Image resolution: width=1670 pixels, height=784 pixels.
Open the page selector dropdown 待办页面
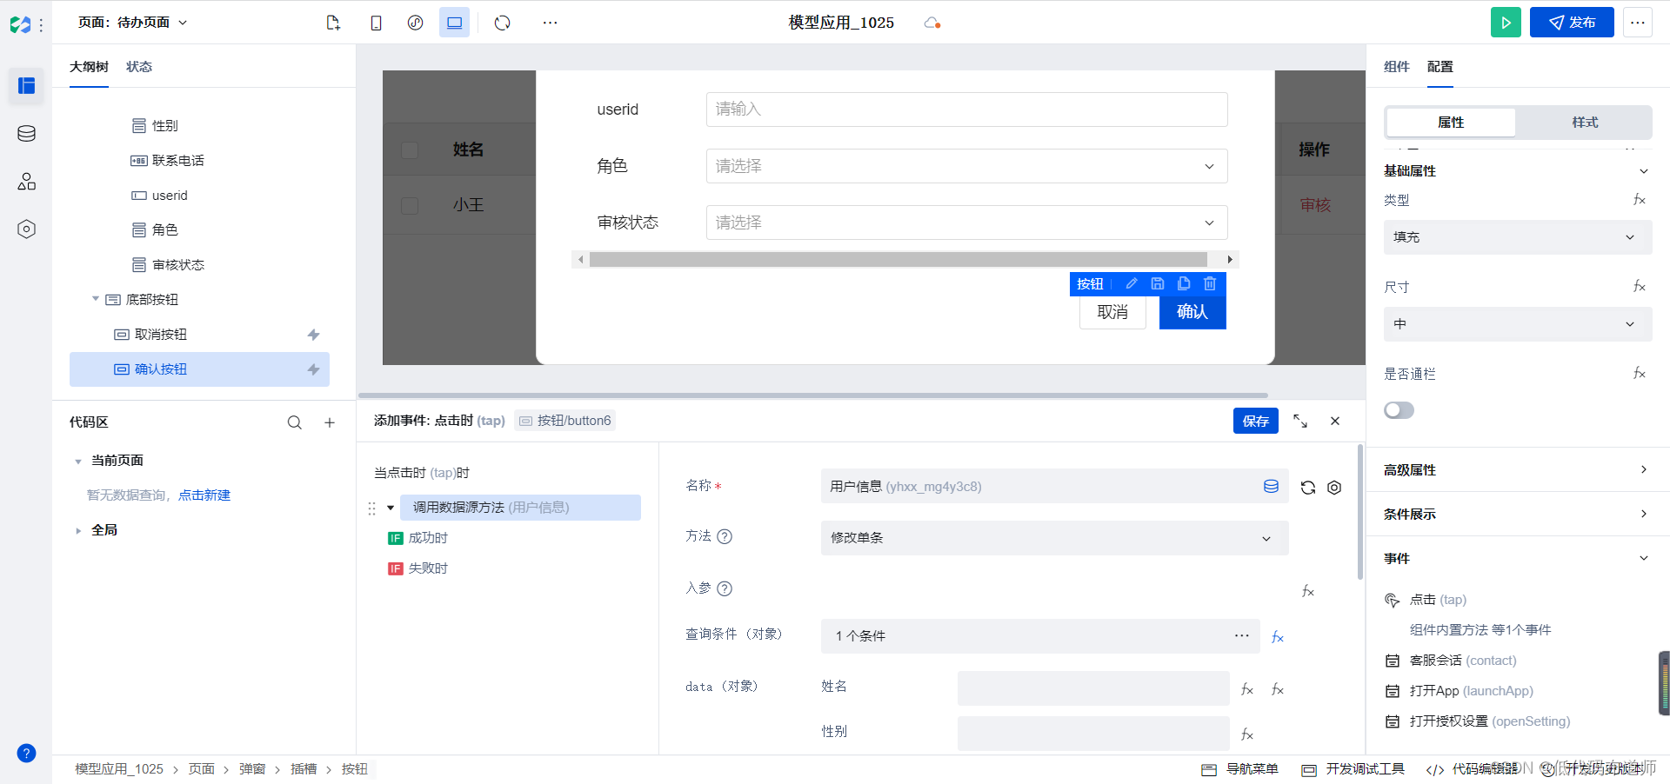click(x=132, y=23)
